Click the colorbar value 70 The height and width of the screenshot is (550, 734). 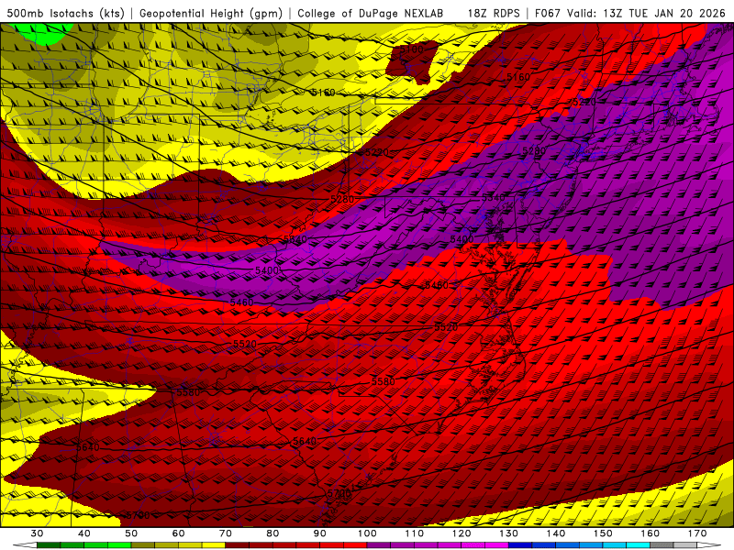[226, 533]
